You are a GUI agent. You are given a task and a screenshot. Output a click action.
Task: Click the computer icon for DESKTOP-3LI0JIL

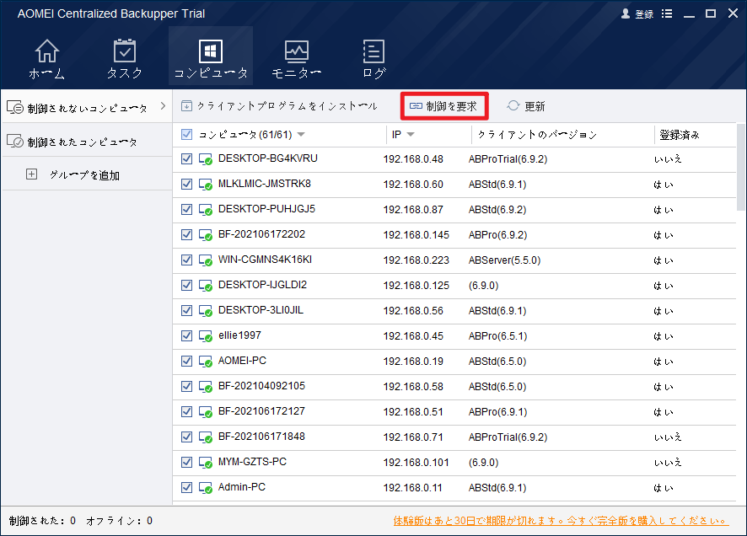point(206,311)
